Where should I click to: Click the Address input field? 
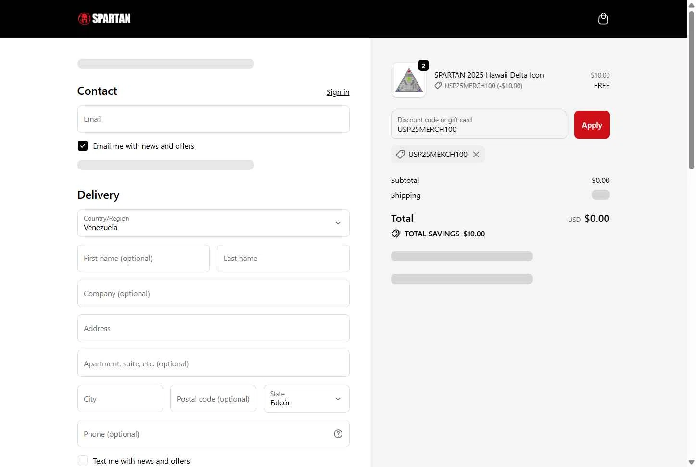tap(213, 329)
